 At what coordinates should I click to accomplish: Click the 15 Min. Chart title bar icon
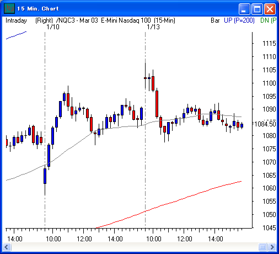(x=9, y=8)
